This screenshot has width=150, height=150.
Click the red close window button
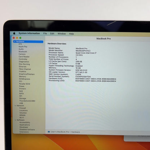pyautogui.click(x=14, y=38)
